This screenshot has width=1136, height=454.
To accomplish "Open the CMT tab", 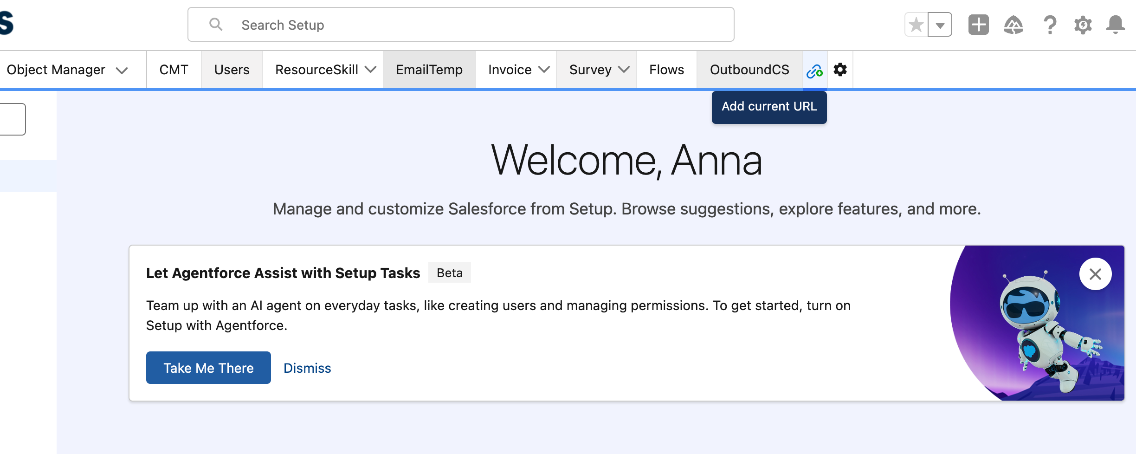I will (x=174, y=70).
